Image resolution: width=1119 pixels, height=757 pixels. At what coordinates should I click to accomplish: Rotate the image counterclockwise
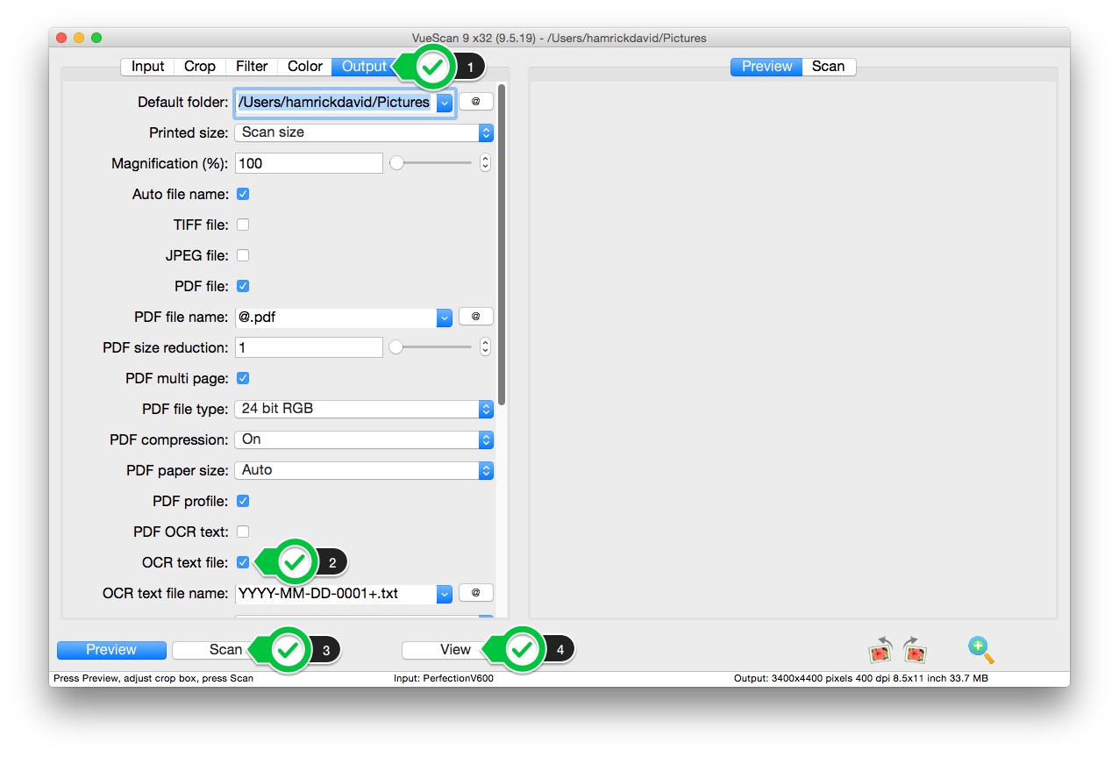[880, 651]
